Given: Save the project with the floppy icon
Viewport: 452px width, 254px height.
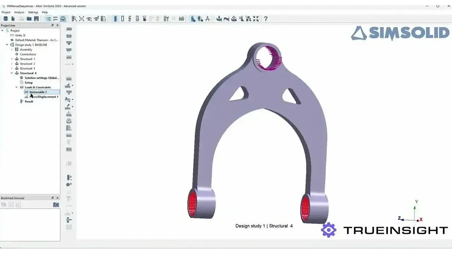Looking at the screenshot, I should tap(36, 19).
